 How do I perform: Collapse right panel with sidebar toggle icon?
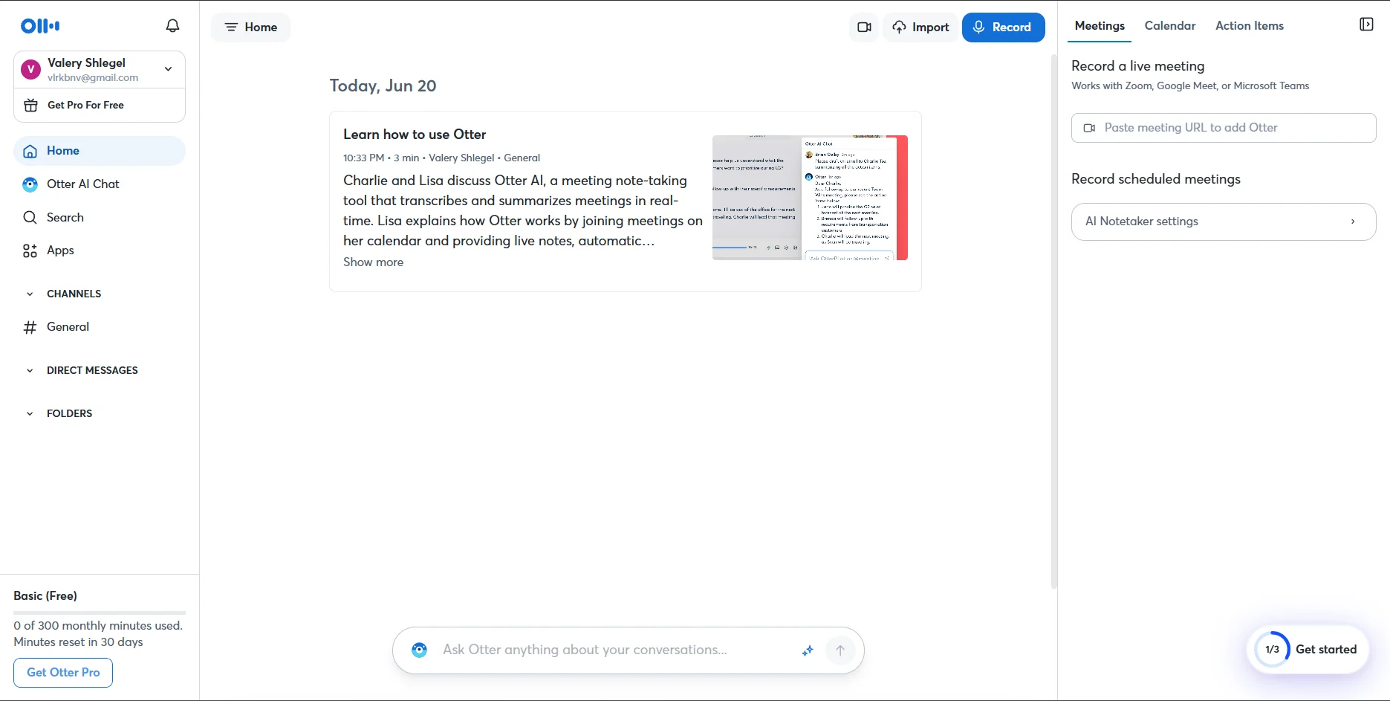pyautogui.click(x=1366, y=25)
